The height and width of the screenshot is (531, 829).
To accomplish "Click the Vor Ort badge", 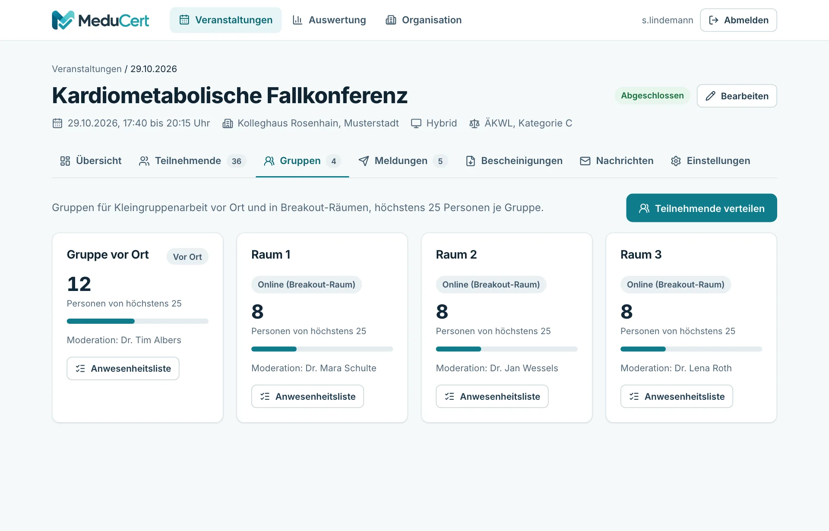I will [x=187, y=257].
